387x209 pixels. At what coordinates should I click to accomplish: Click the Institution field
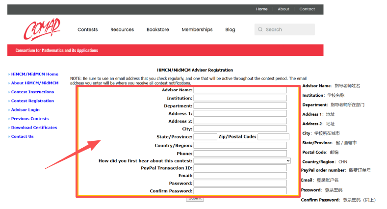[240, 98]
